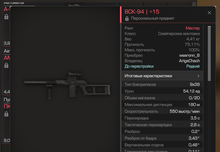Select the Скорострельность stat row

162,111
